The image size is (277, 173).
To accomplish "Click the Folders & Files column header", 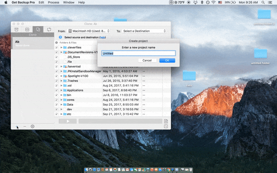I will point(68,42).
